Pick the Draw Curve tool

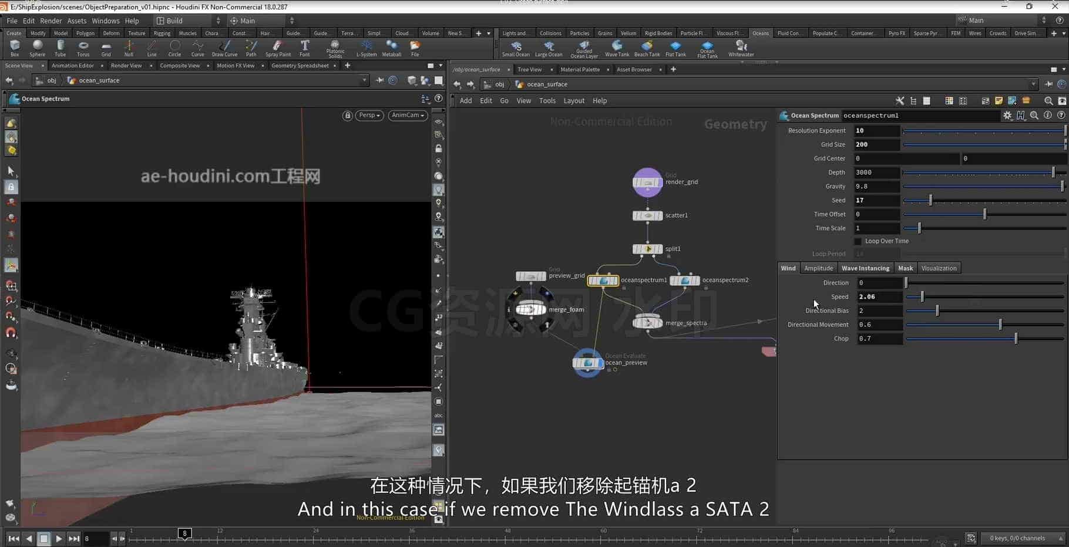tap(224, 48)
